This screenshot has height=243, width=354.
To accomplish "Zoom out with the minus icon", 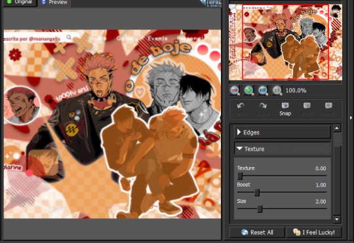I will coord(235,90).
